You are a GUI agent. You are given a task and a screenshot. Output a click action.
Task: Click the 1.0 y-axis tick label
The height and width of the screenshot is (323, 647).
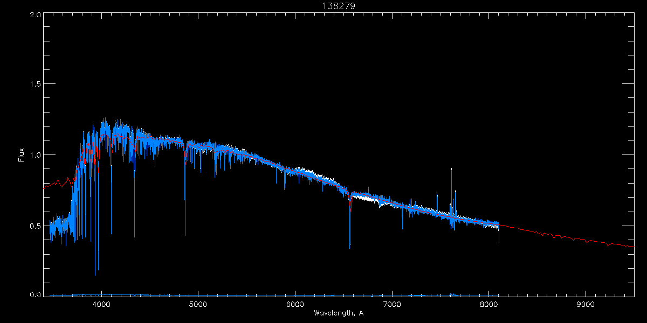tap(35, 155)
